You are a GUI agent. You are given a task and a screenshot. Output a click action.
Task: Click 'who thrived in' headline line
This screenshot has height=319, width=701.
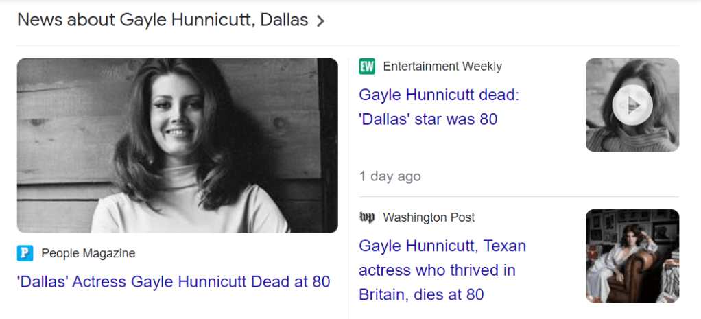437,270
